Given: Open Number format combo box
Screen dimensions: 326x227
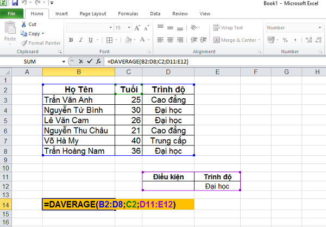Looking at the screenshot, I should coord(294,28).
